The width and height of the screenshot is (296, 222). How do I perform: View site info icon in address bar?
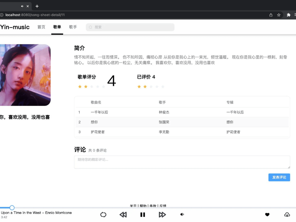(x=2, y=15)
